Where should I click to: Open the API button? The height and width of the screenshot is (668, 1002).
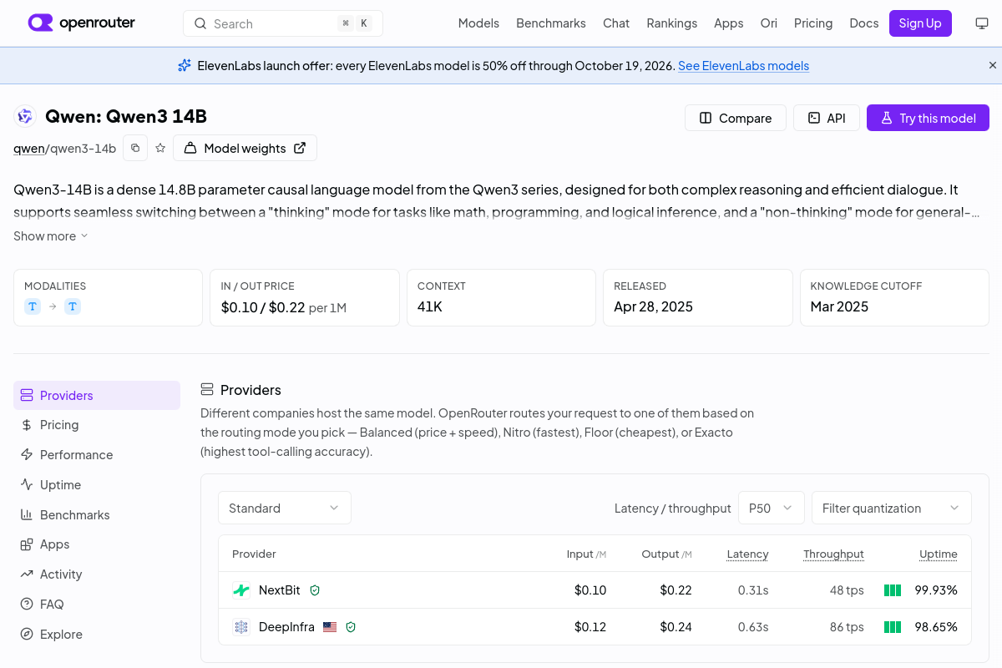click(827, 118)
